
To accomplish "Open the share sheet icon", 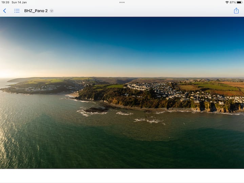I will click(x=236, y=11).
